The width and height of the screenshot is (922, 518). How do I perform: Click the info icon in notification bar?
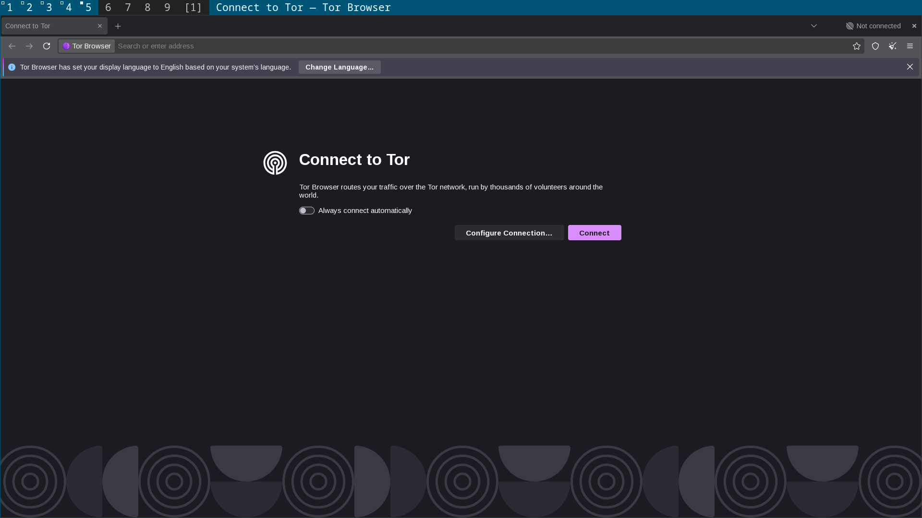12,67
